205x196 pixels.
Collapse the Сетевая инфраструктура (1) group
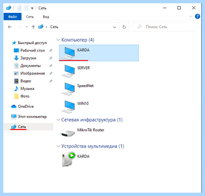[x=58, y=120]
